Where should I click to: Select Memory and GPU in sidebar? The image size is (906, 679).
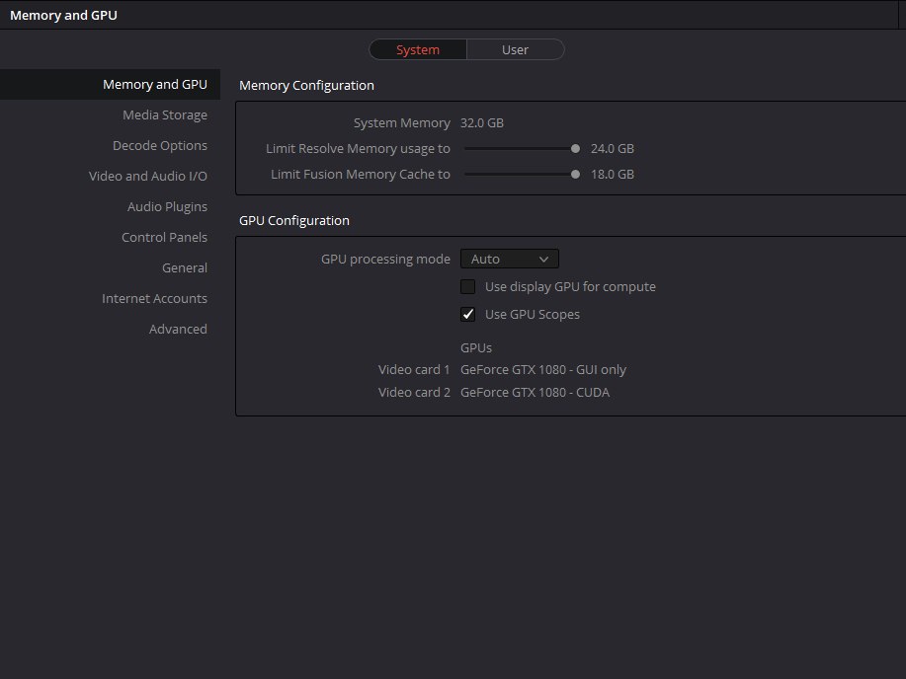[110, 84]
